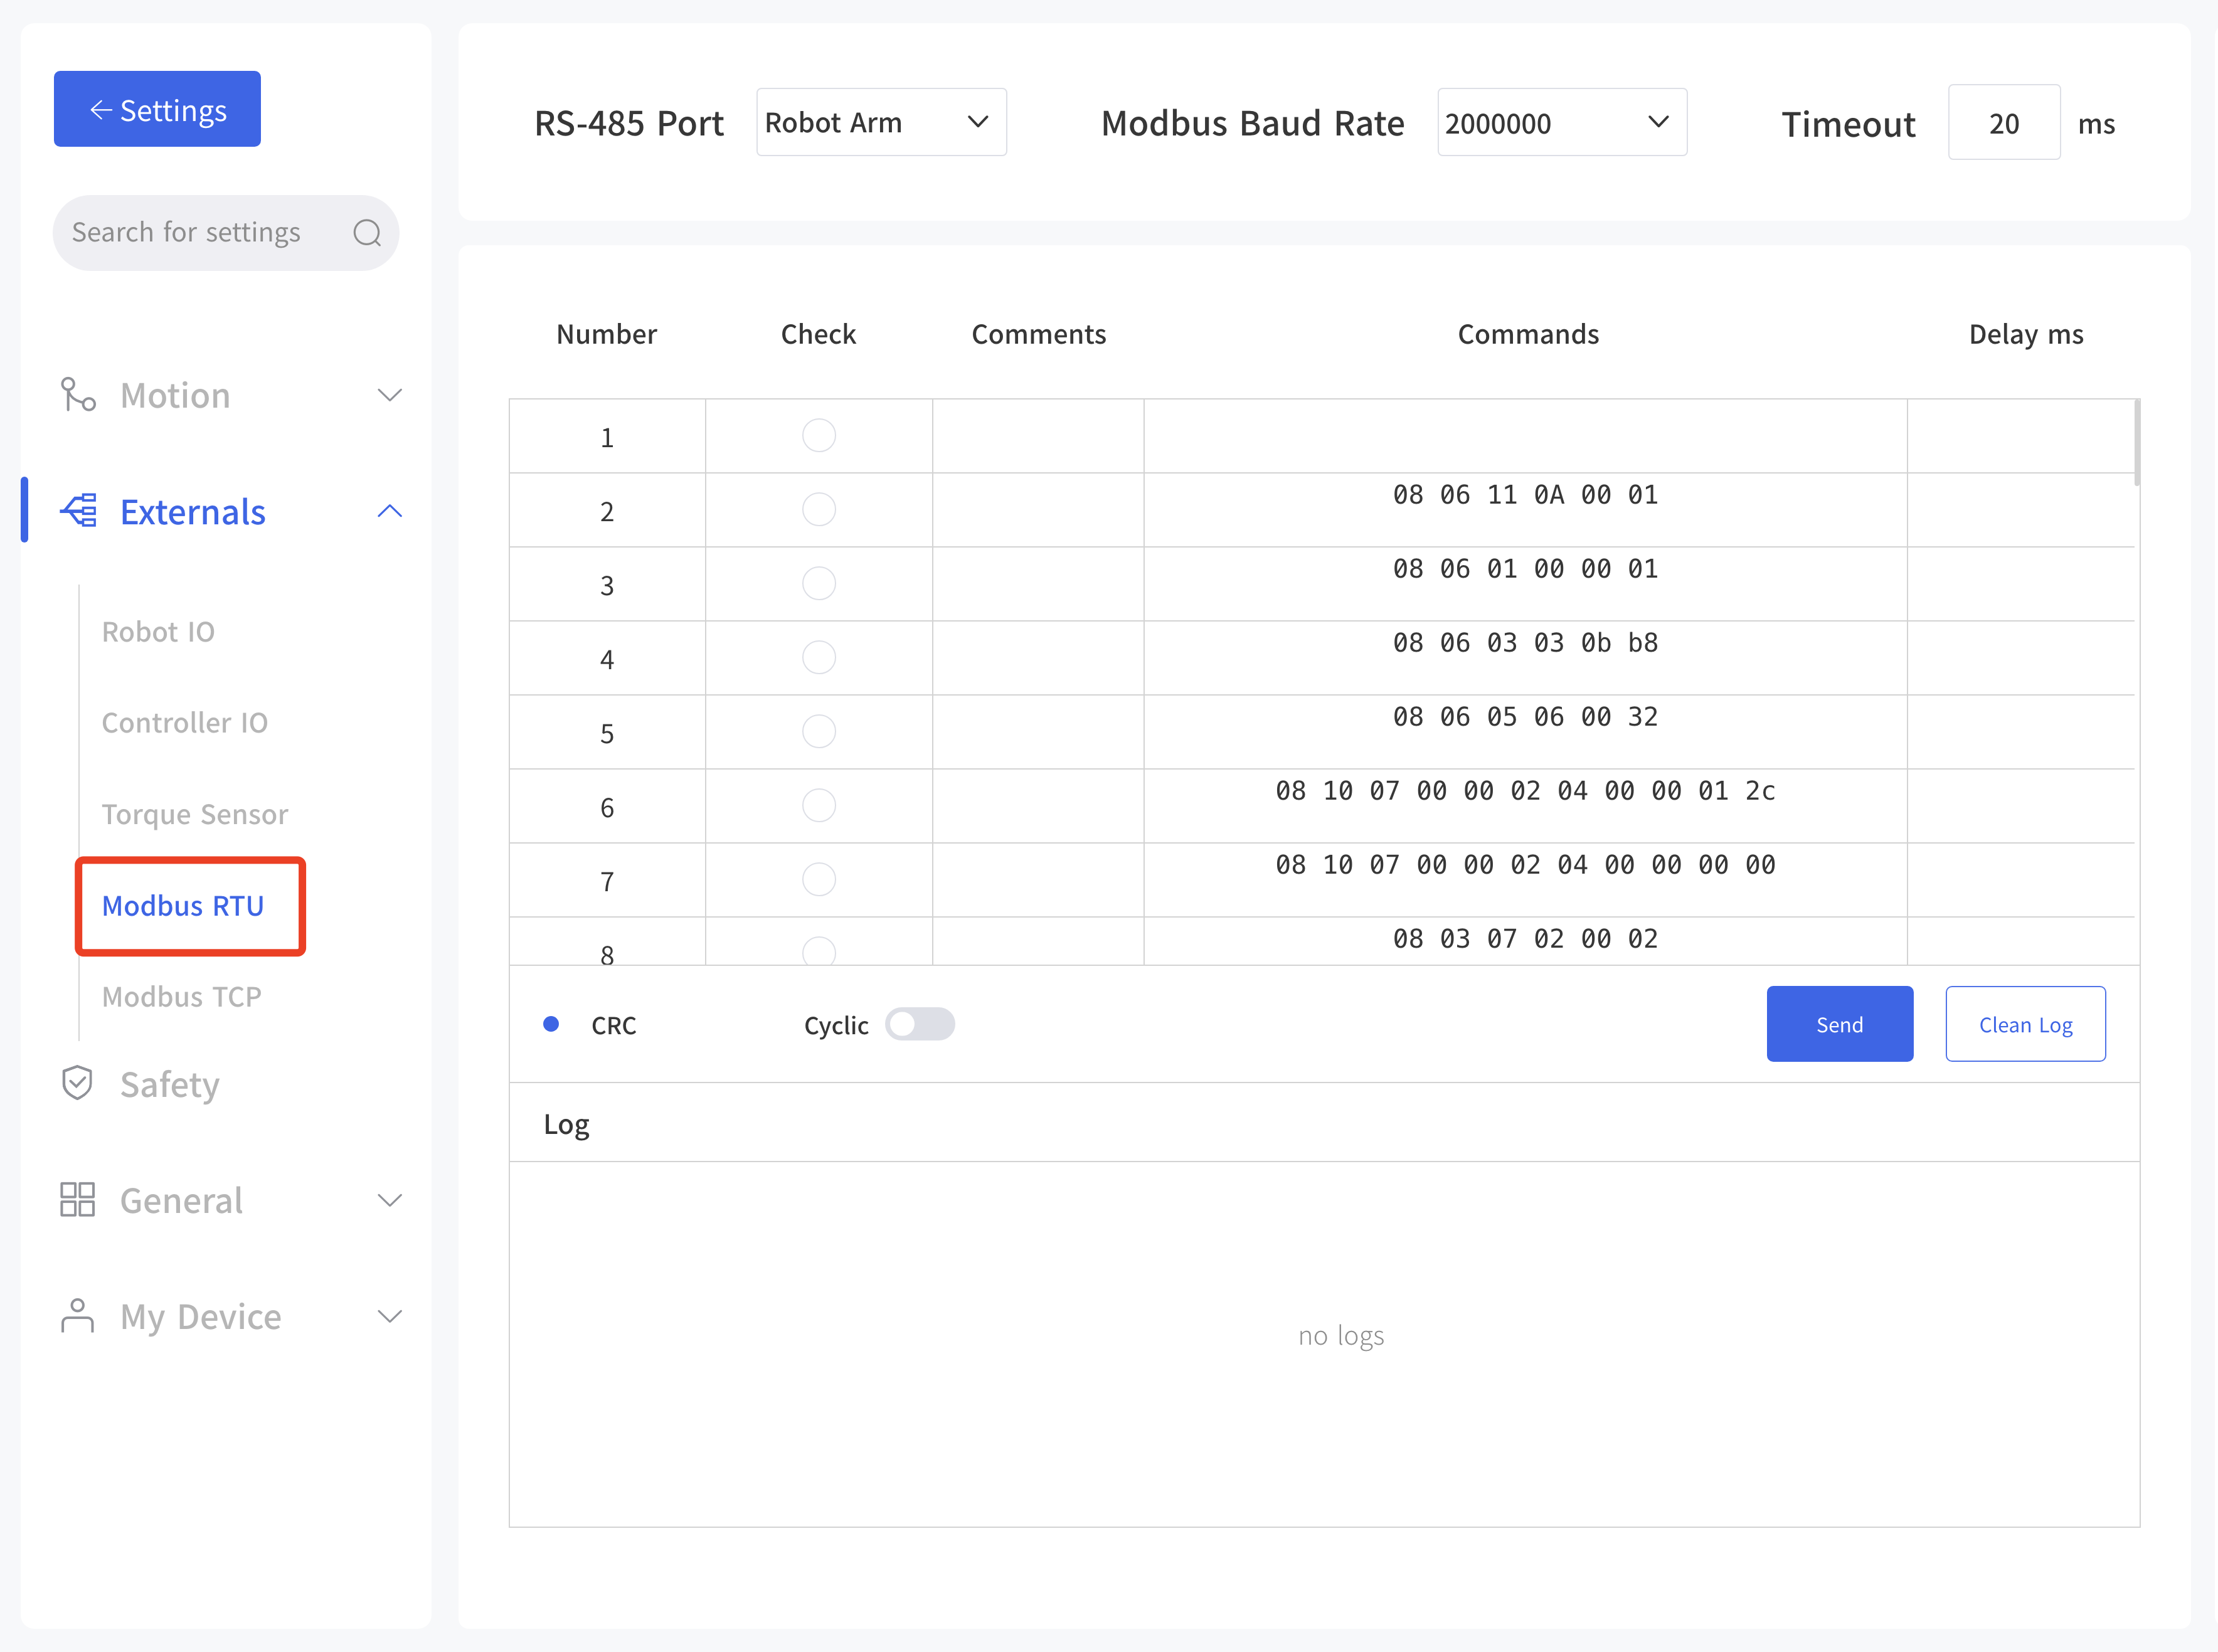
Task: Select Modbus RTU menu item
Action: click(x=183, y=905)
